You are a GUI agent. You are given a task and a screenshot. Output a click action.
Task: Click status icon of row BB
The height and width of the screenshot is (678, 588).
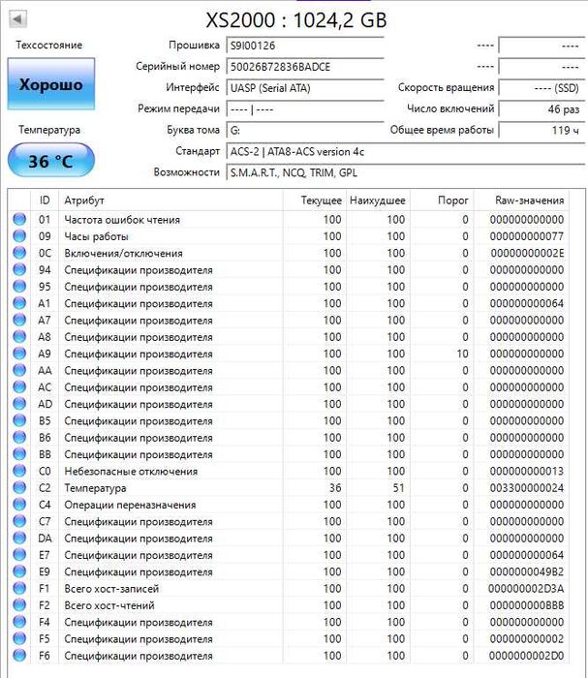tap(19, 454)
